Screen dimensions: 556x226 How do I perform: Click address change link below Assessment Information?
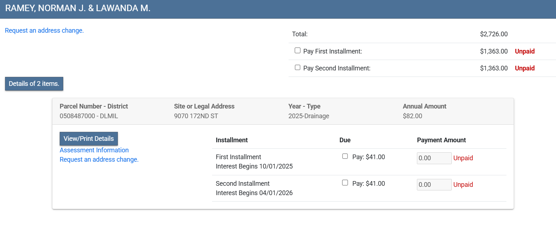pos(99,160)
